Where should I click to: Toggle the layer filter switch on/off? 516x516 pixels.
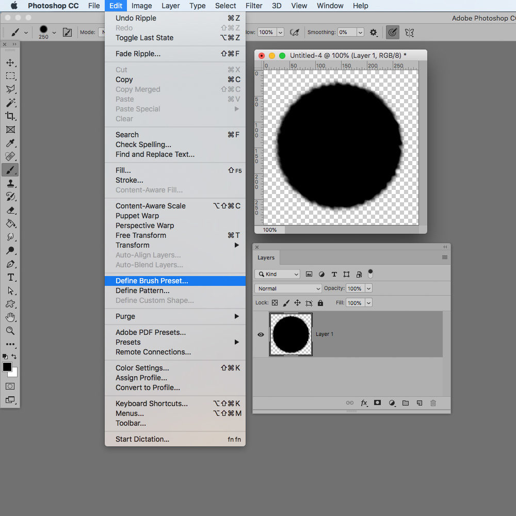pos(370,273)
